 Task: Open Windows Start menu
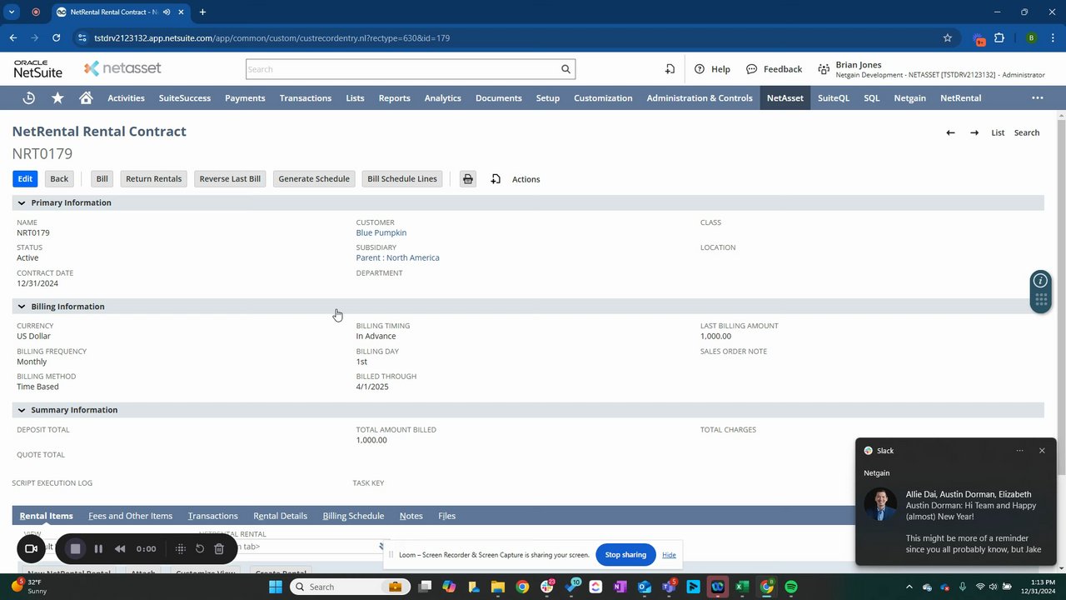tap(276, 587)
